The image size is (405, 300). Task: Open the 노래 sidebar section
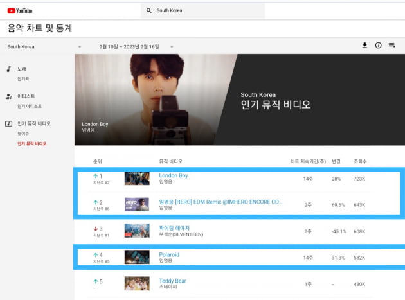pos(22,69)
